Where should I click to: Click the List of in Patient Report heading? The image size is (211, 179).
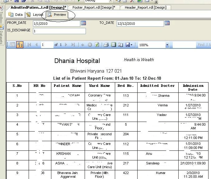[107, 78]
